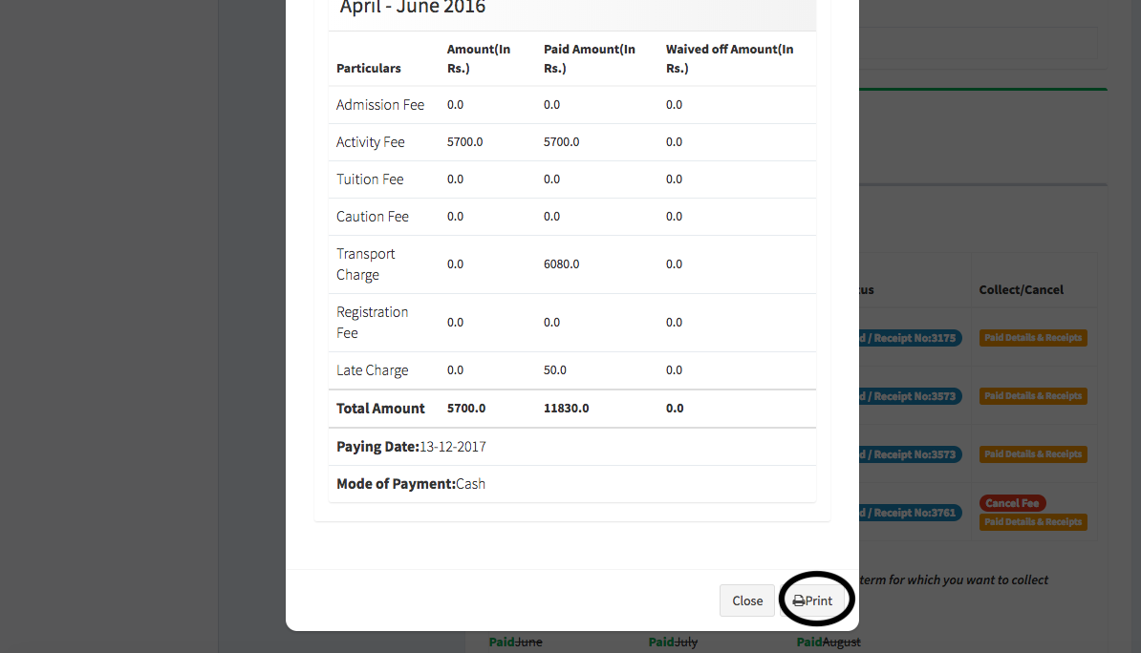Open Paid Details & Receipts for Receipt No:3175
1141x653 pixels.
tap(1033, 337)
